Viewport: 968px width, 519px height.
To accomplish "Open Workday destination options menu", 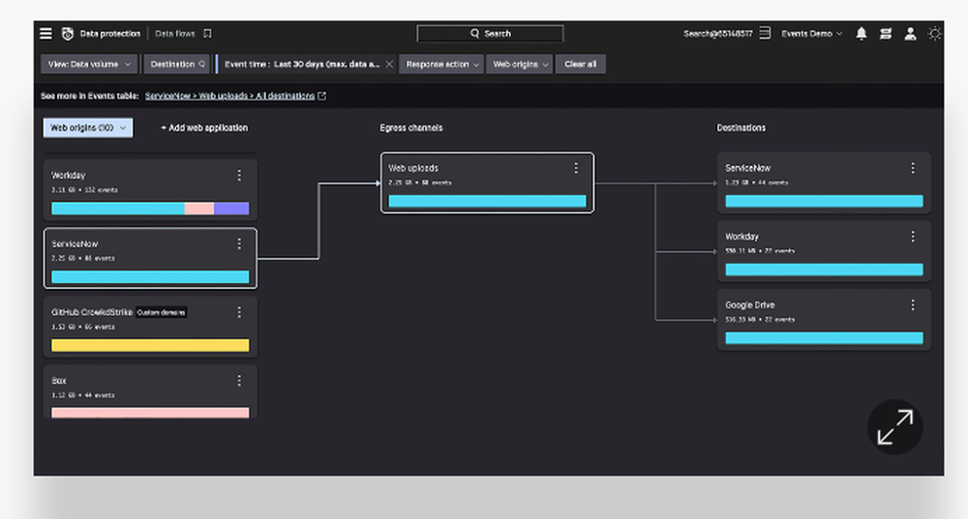I will 913,237.
